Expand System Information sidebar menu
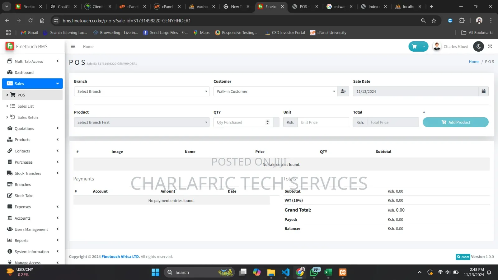Image resolution: width=498 pixels, height=280 pixels. [32, 252]
